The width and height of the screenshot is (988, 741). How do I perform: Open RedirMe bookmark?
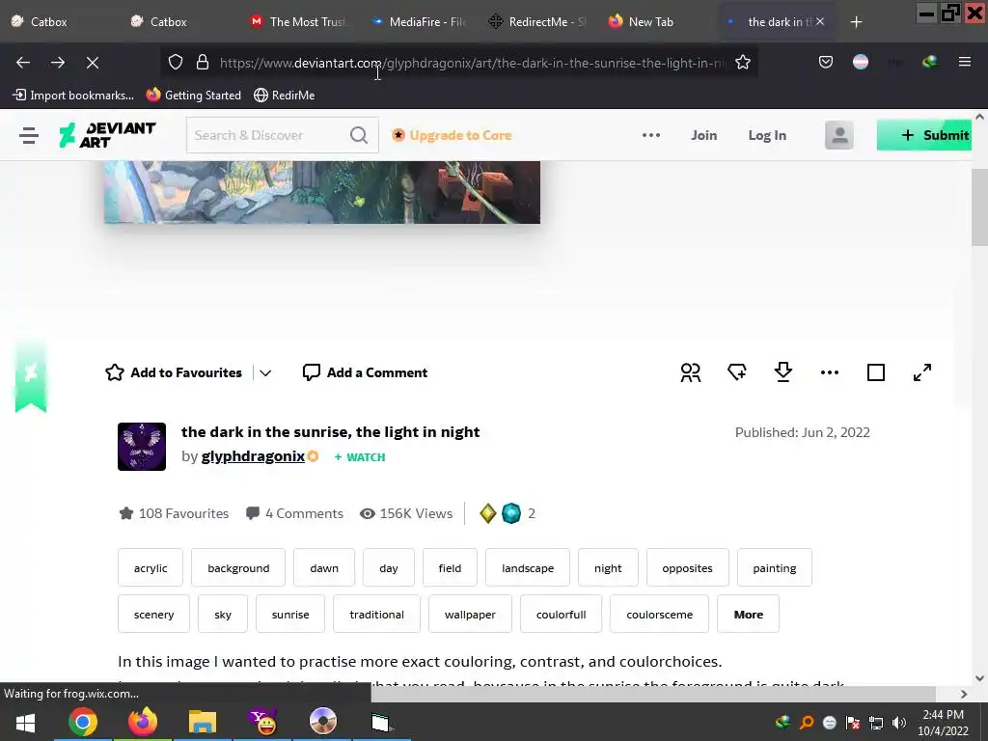285,96
